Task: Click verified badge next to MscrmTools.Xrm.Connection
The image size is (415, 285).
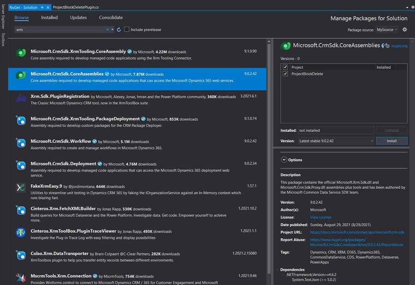Action: (95, 276)
